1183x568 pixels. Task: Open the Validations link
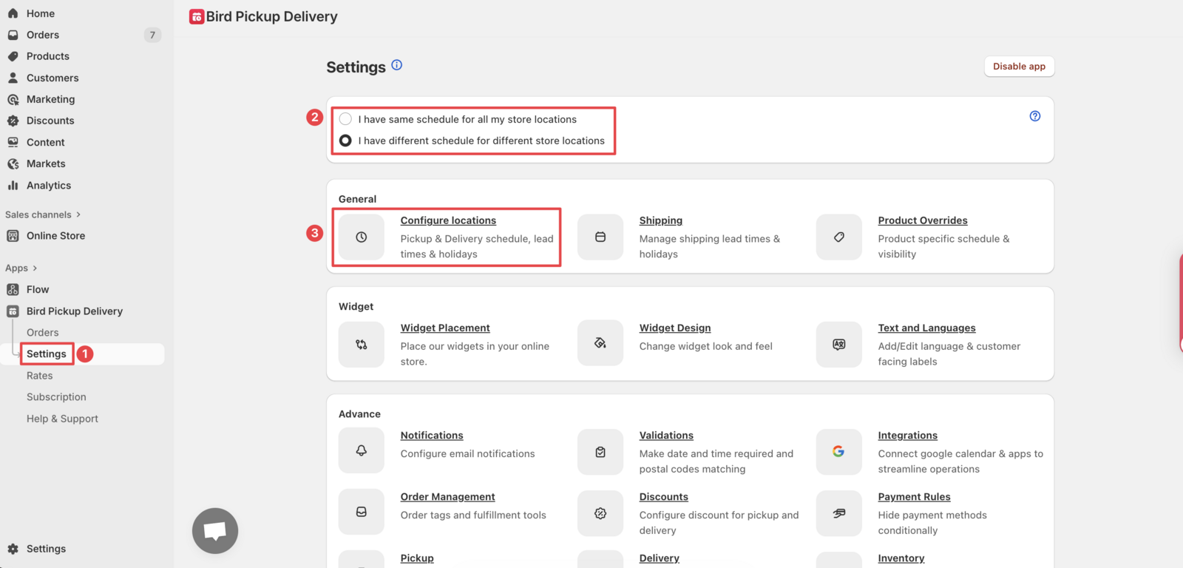[666, 436]
